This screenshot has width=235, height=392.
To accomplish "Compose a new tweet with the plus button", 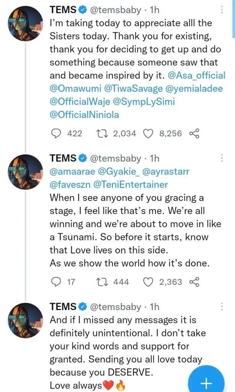I will [206, 383].
